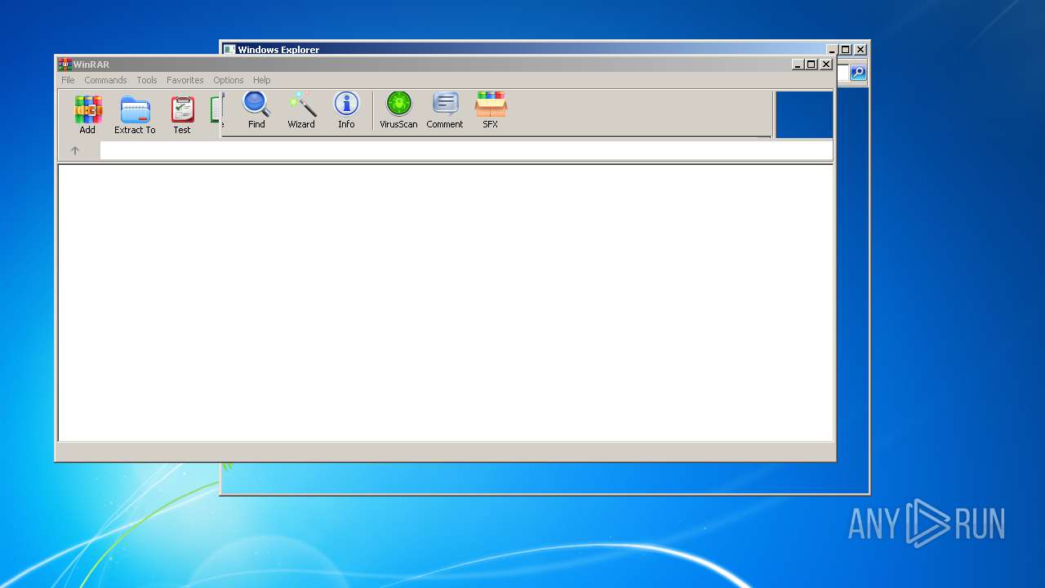The height and width of the screenshot is (588, 1045).
Task: Click inside the empty WinRAR file list
Action: (x=446, y=303)
